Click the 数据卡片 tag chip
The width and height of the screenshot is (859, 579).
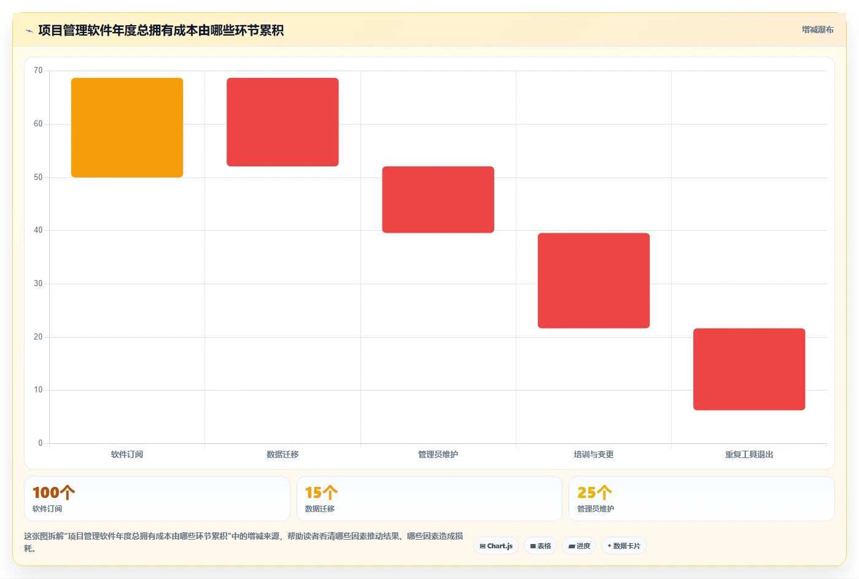[x=623, y=546]
